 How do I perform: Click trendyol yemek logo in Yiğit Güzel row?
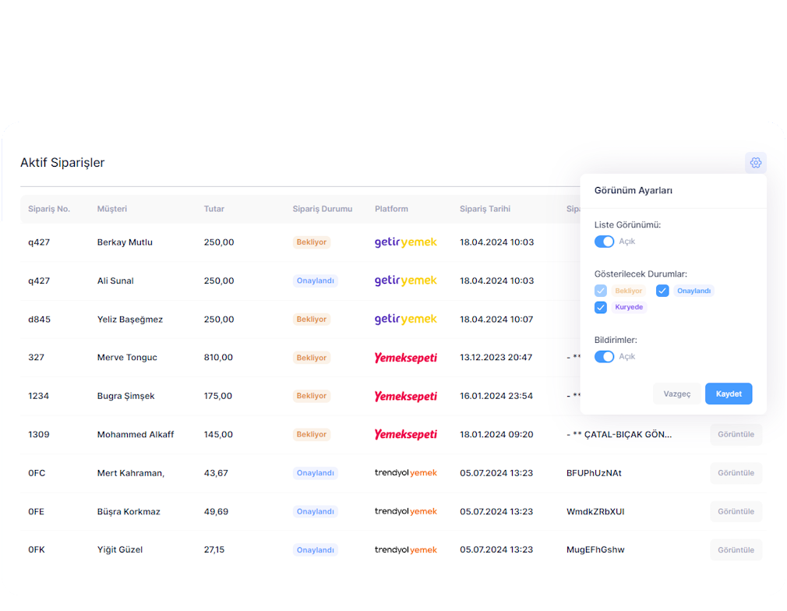click(405, 550)
